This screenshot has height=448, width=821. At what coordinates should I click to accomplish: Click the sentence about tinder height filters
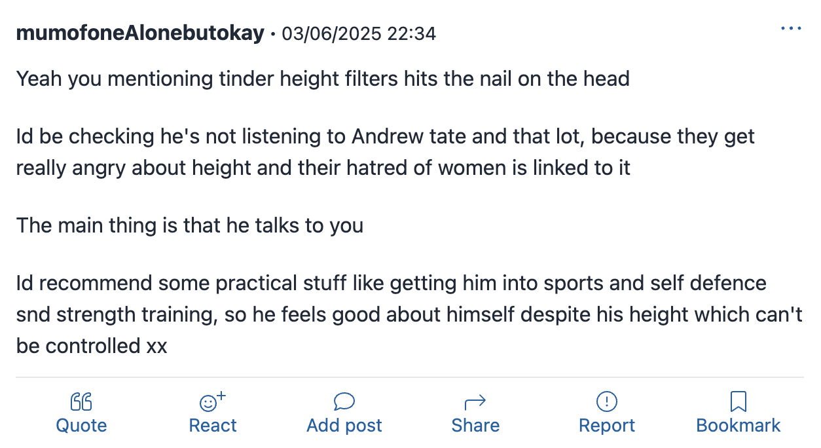point(323,79)
